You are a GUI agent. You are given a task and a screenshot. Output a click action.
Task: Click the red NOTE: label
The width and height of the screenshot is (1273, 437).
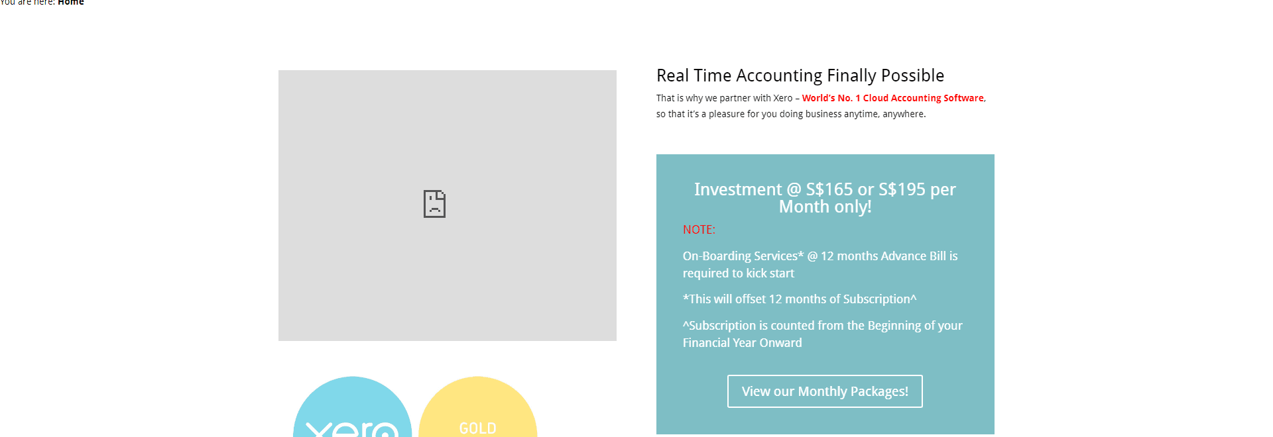(699, 230)
